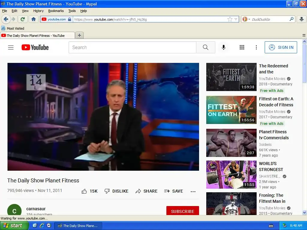Open Fittest on Earth 1:59:38 thumbnail

pyautogui.click(x=231, y=77)
